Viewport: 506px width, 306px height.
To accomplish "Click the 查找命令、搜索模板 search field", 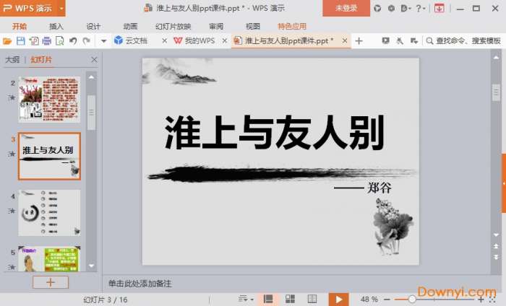I will pyautogui.click(x=463, y=41).
